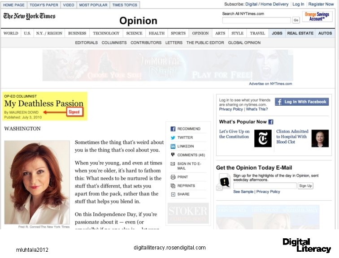Click the Reprints icon
Viewport: 339px width, 258px height.
click(173, 186)
